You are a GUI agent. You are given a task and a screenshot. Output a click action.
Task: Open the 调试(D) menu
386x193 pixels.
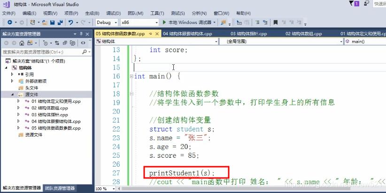tap(114, 13)
